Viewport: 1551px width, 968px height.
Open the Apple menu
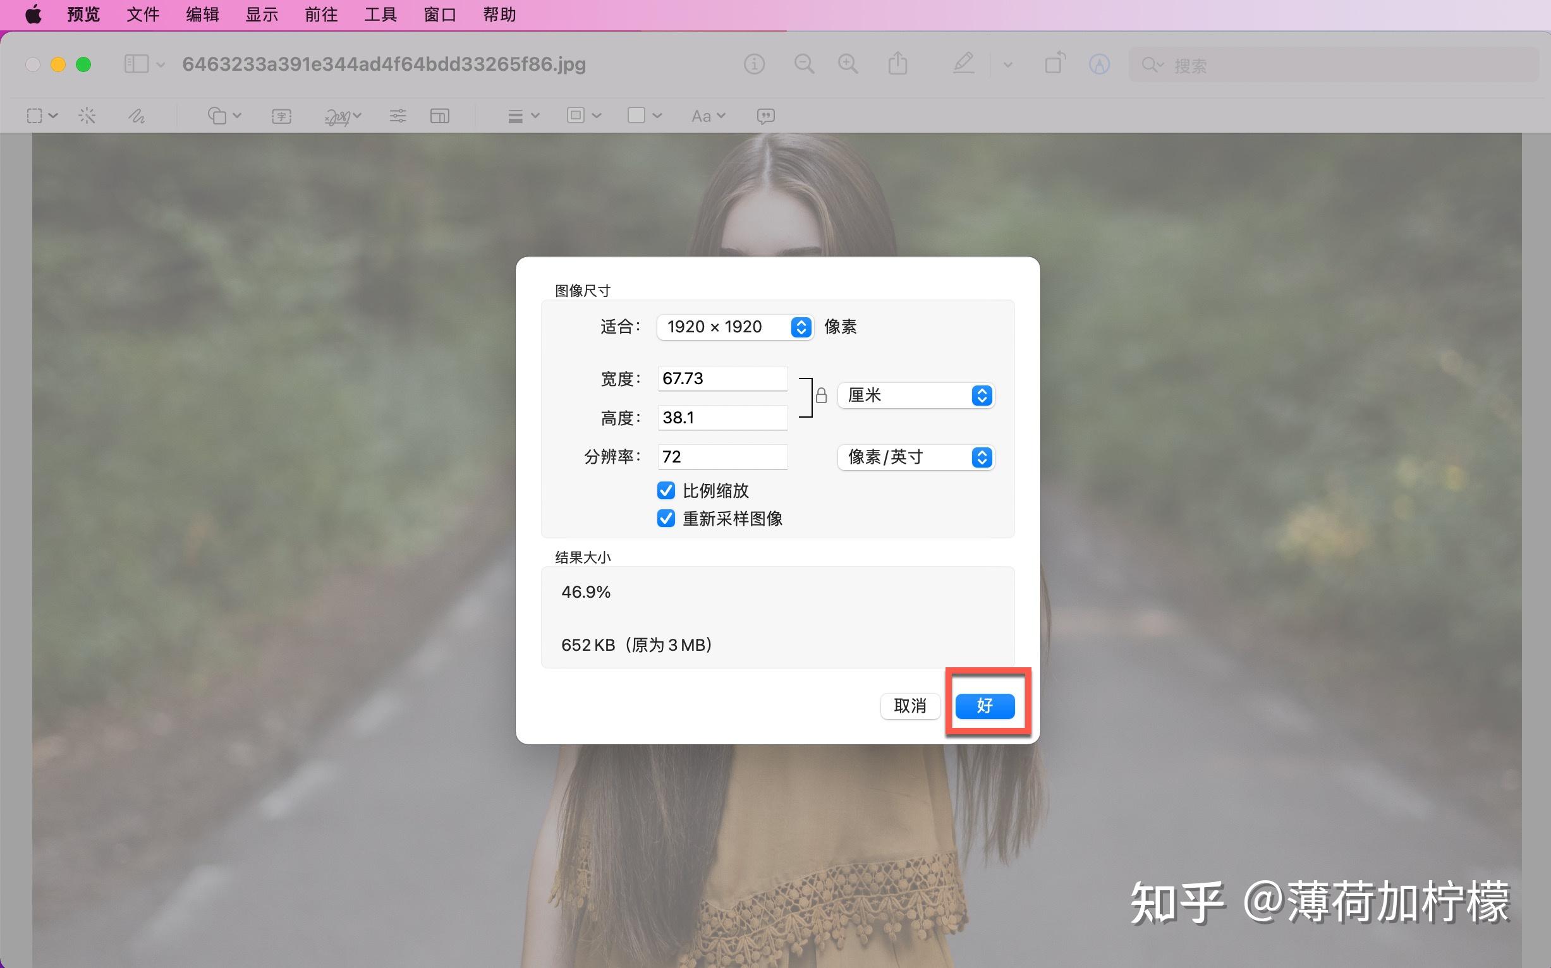click(x=33, y=14)
